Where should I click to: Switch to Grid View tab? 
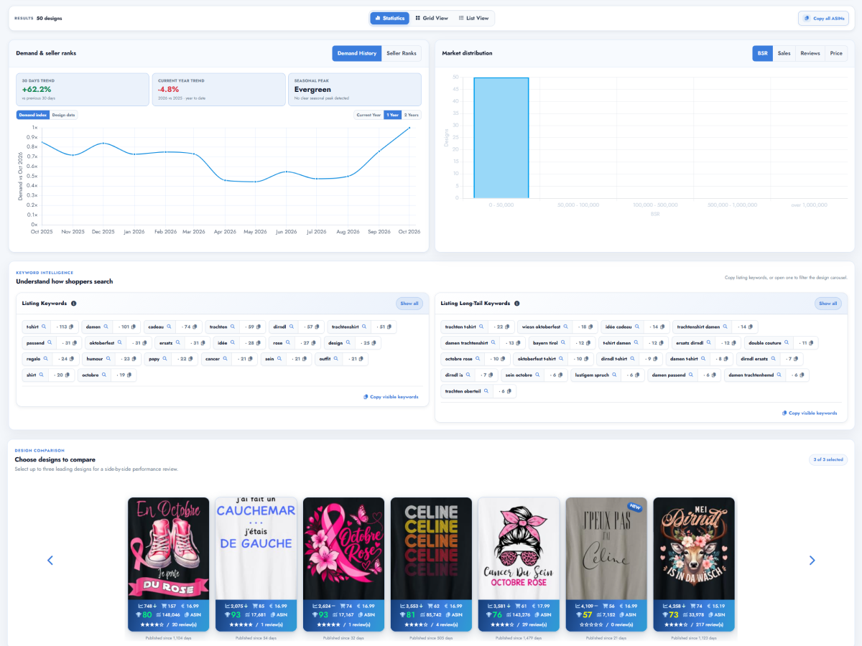click(x=432, y=18)
